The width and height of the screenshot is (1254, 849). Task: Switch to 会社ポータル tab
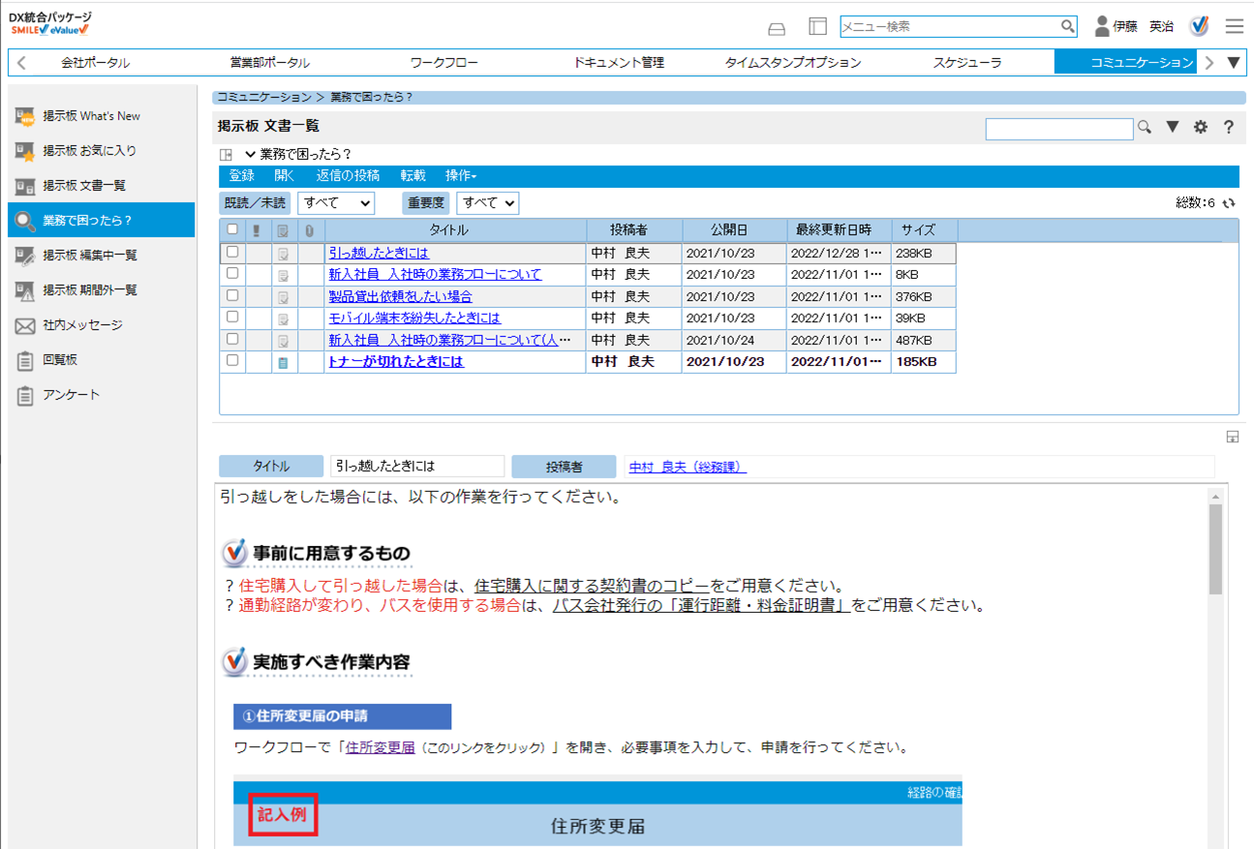[x=95, y=63]
